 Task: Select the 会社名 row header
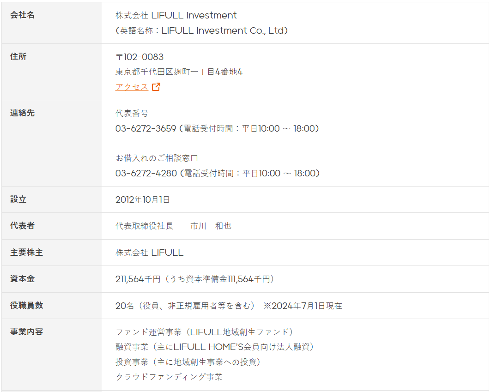click(22, 15)
